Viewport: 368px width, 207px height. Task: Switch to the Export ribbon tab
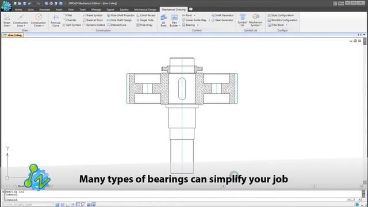click(x=110, y=10)
